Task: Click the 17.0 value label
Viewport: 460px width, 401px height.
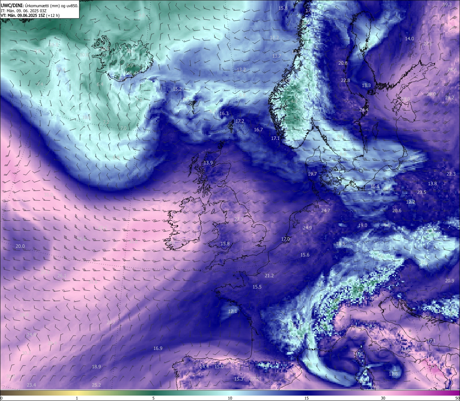Action: (x=285, y=239)
